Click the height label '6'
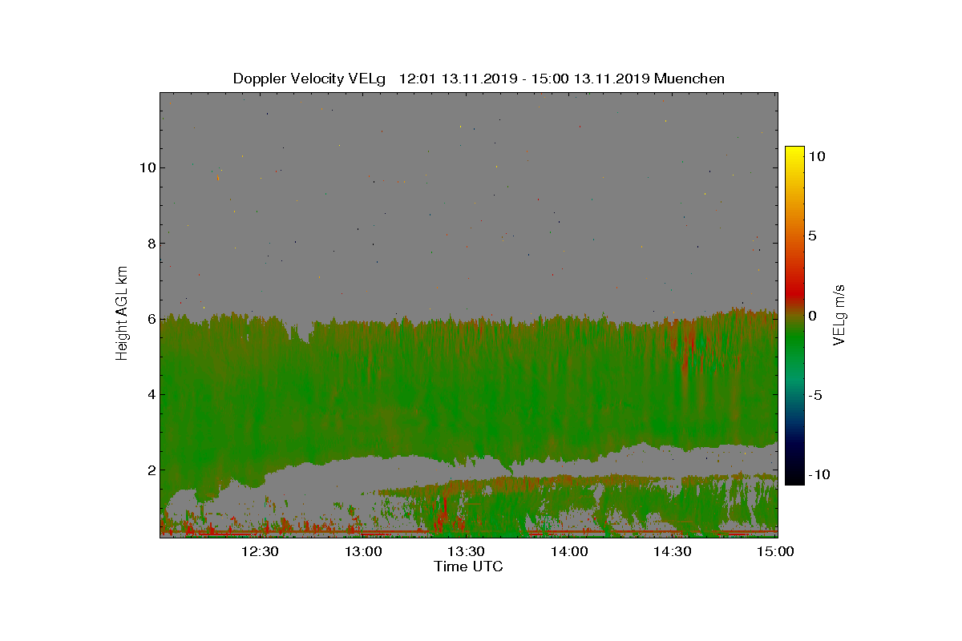Image resolution: width=962 pixels, height=641 pixels. coord(150,319)
